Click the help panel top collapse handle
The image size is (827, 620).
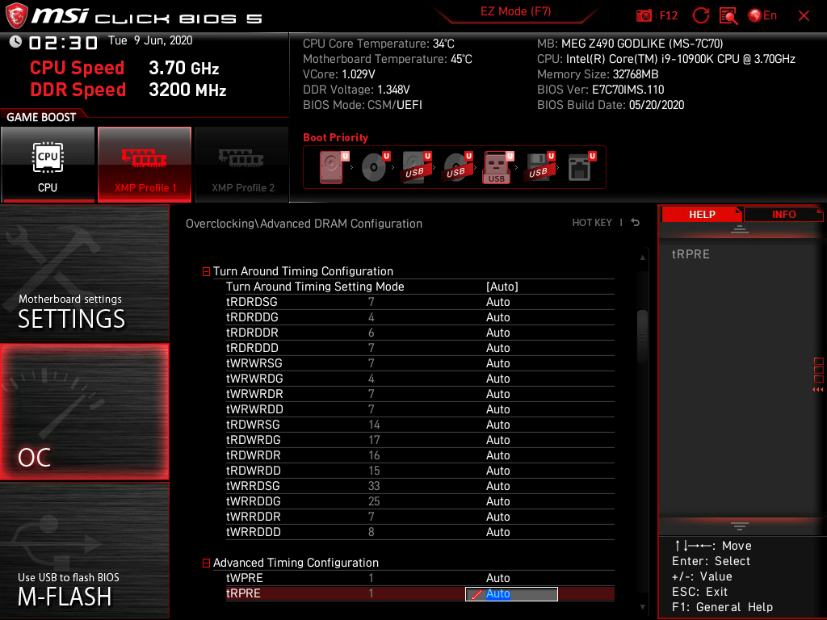[x=740, y=229]
